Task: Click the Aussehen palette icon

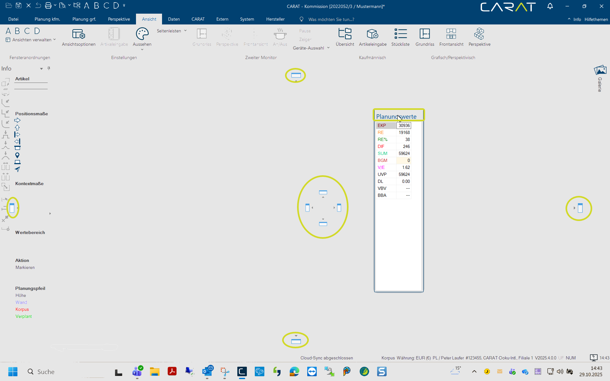Action: pyautogui.click(x=142, y=34)
